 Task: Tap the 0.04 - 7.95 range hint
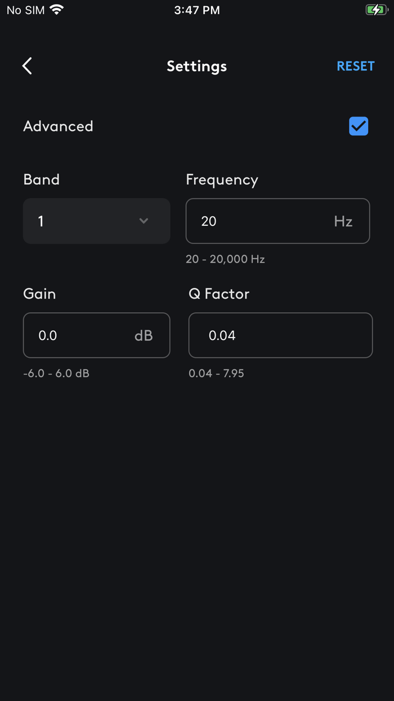tap(216, 373)
